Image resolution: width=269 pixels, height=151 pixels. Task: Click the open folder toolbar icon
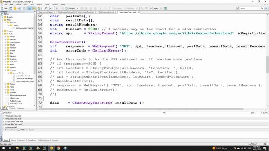[x=15, y=8]
